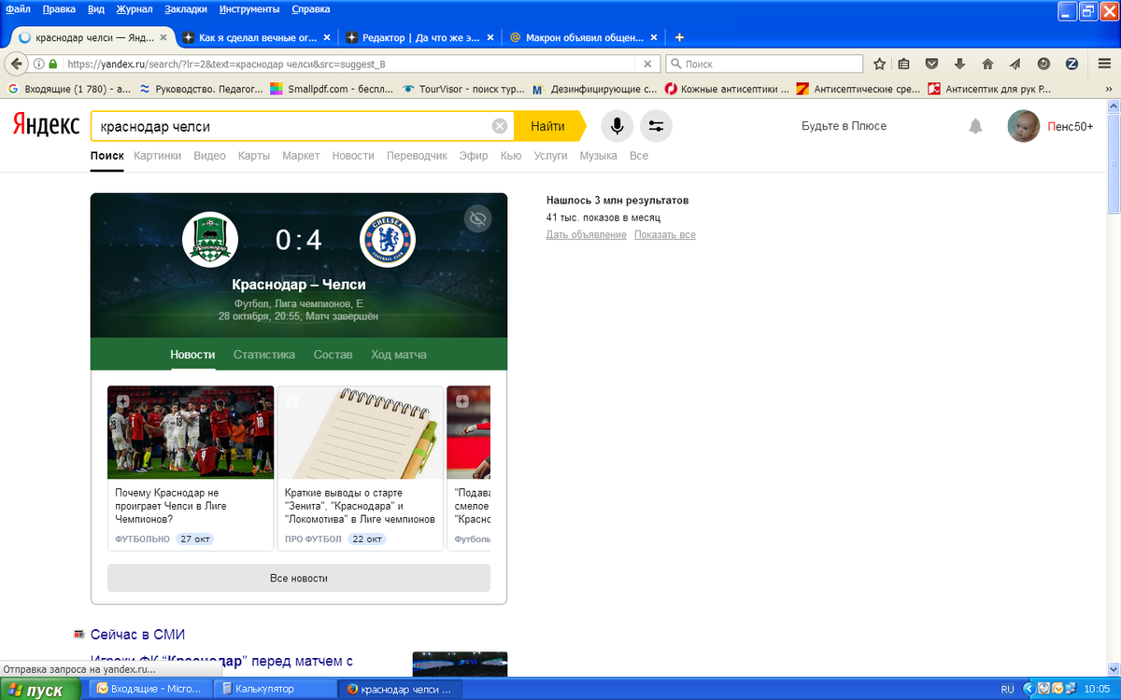Close the 'Как я сделал вечные ог...' tab
The width and height of the screenshot is (1121, 700).
click(x=327, y=38)
